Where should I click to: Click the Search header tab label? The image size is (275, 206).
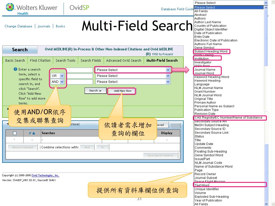[20, 50]
